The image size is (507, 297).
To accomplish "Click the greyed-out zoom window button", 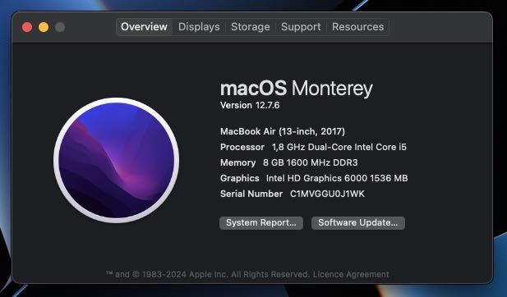I will [x=60, y=27].
